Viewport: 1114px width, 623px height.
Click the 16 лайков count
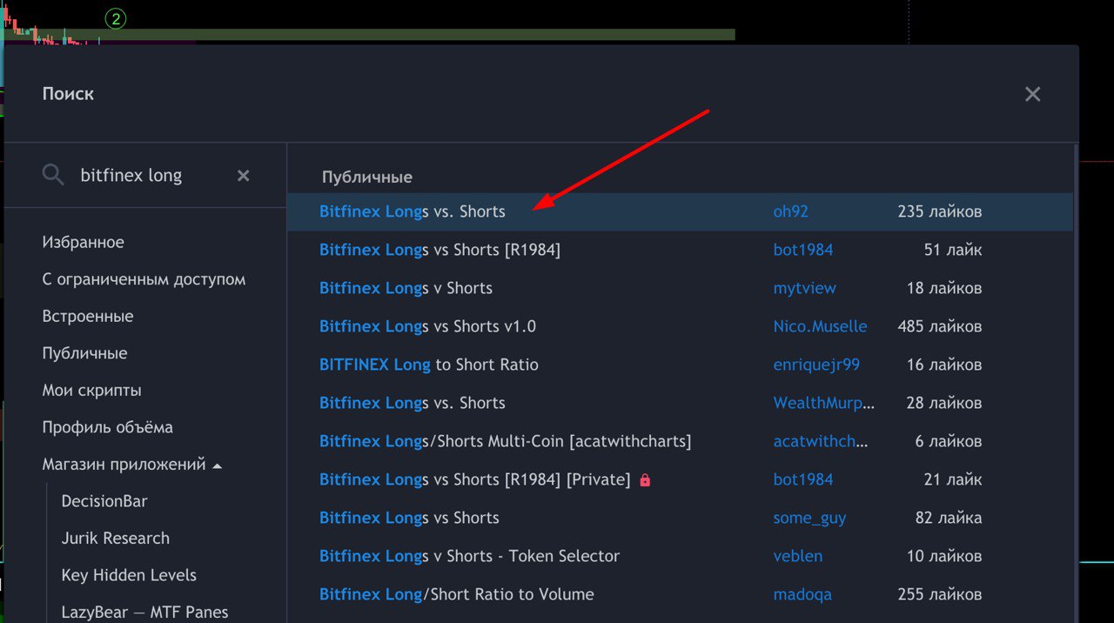pos(944,365)
